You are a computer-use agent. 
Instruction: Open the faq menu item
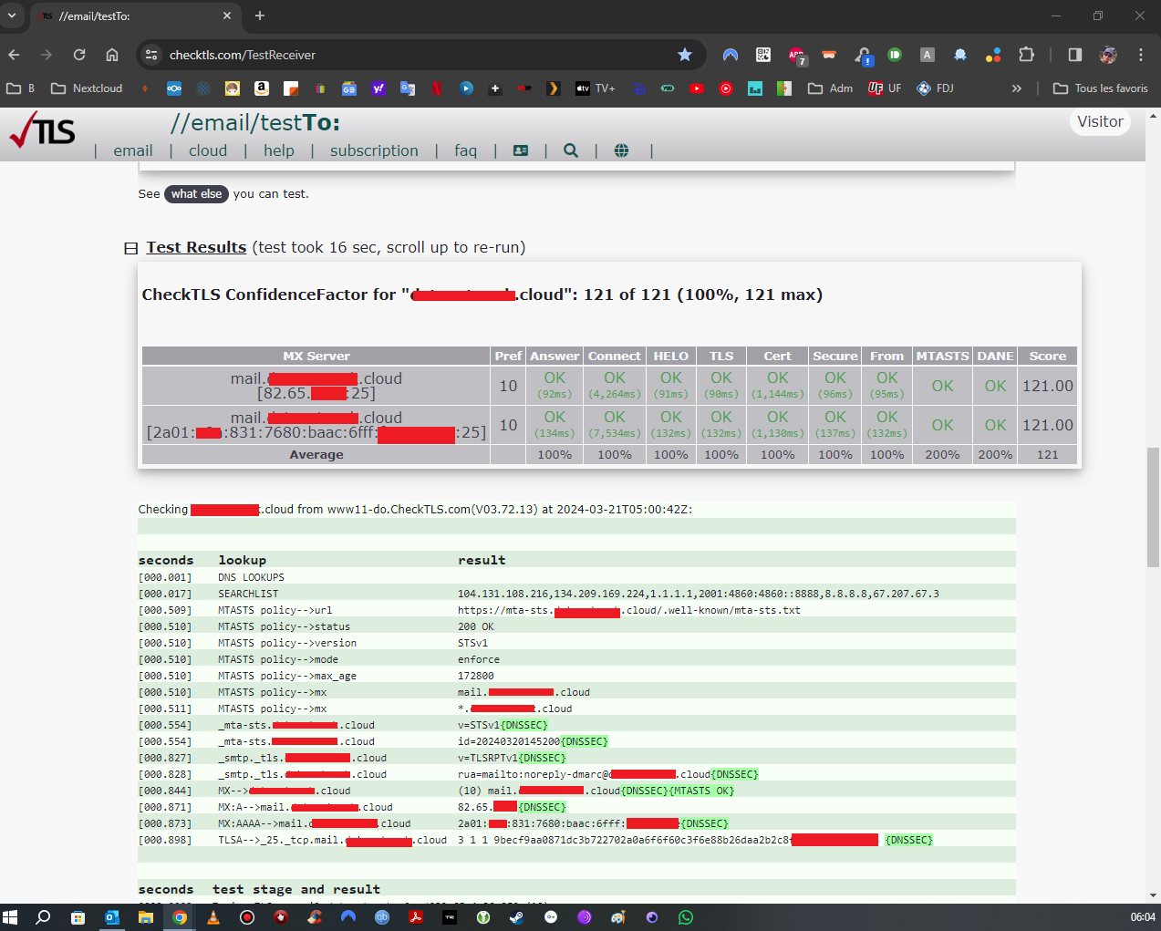coord(465,150)
